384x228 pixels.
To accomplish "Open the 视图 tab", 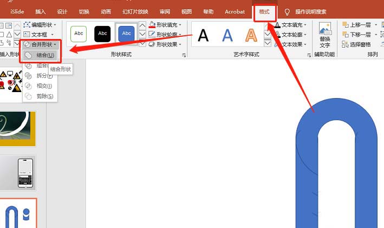I will click(186, 12).
